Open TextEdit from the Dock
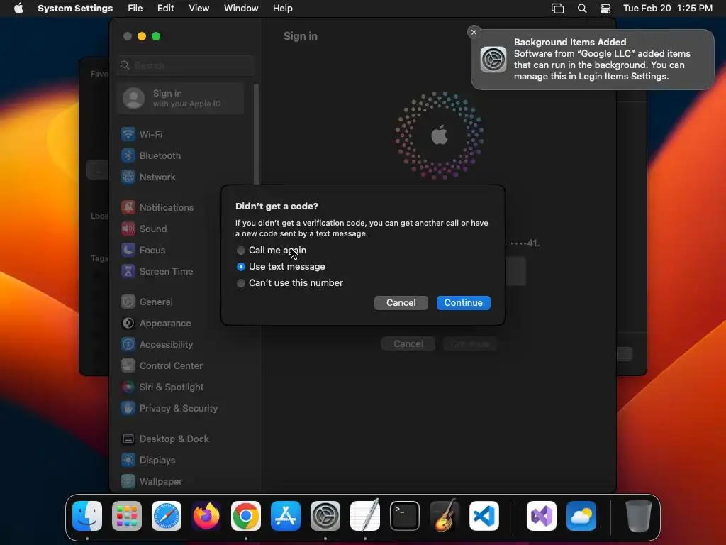 coord(365,516)
